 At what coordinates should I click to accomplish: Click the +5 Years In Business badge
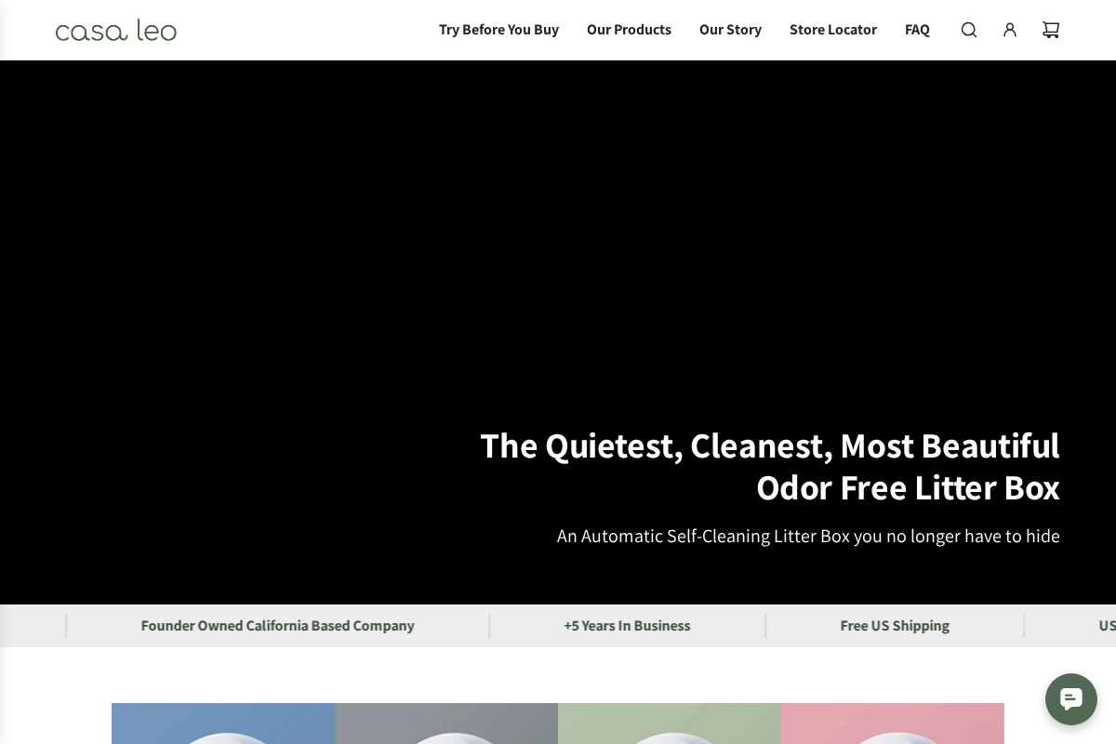click(627, 626)
